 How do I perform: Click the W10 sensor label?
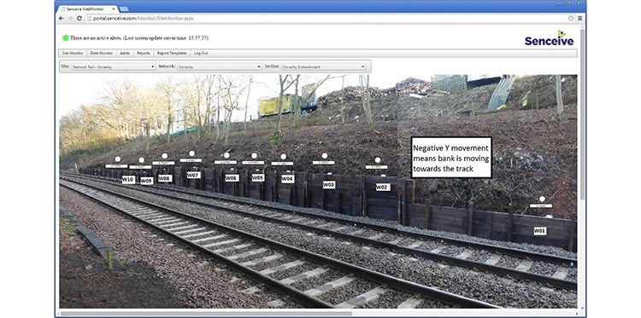128,179
